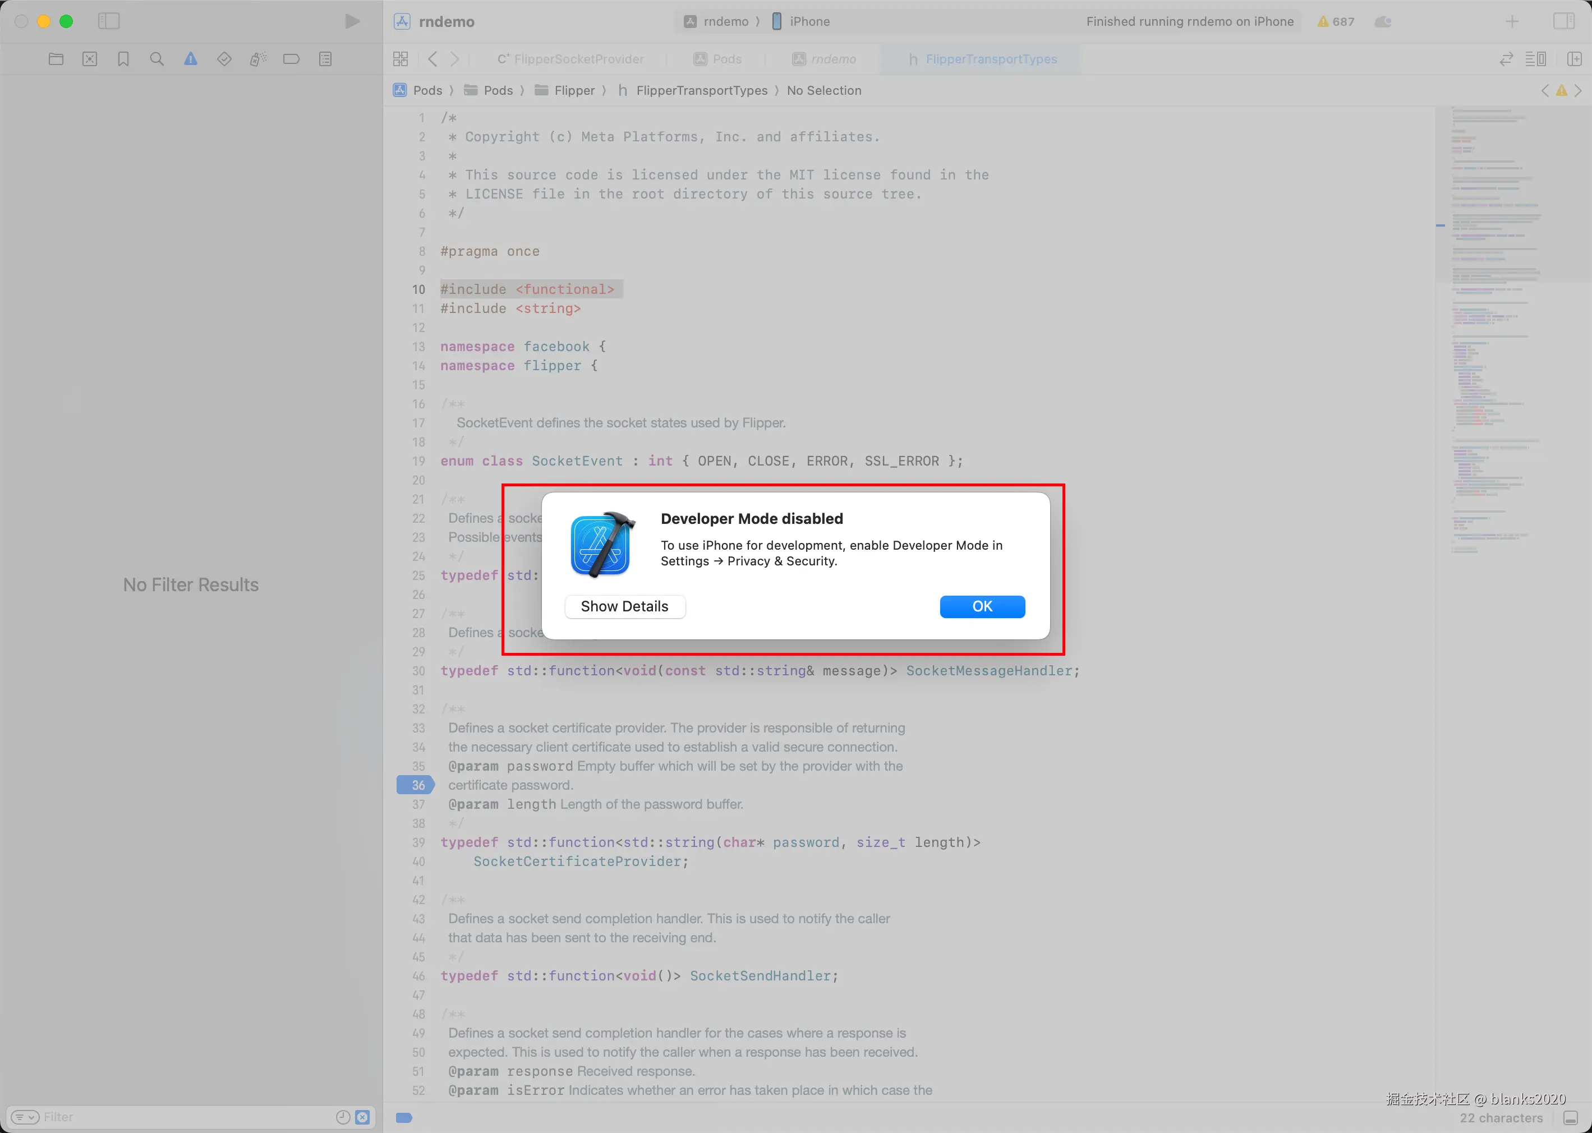Toggle breakpoint on line 36

click(x=416, y=785)
